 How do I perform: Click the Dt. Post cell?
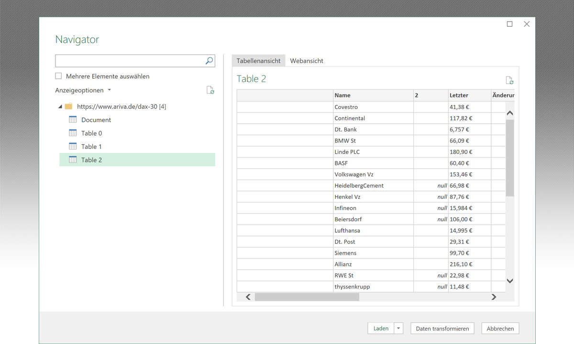pyautogui.click(x=373, y=242)
